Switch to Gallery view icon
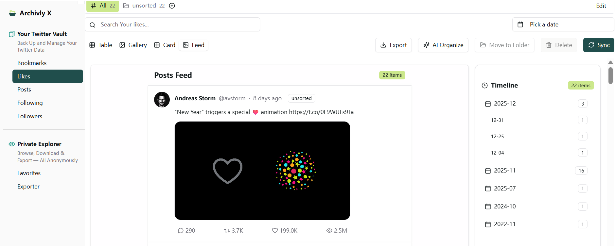Viewport: 615px width, 246px height. (x=122, y=45)
